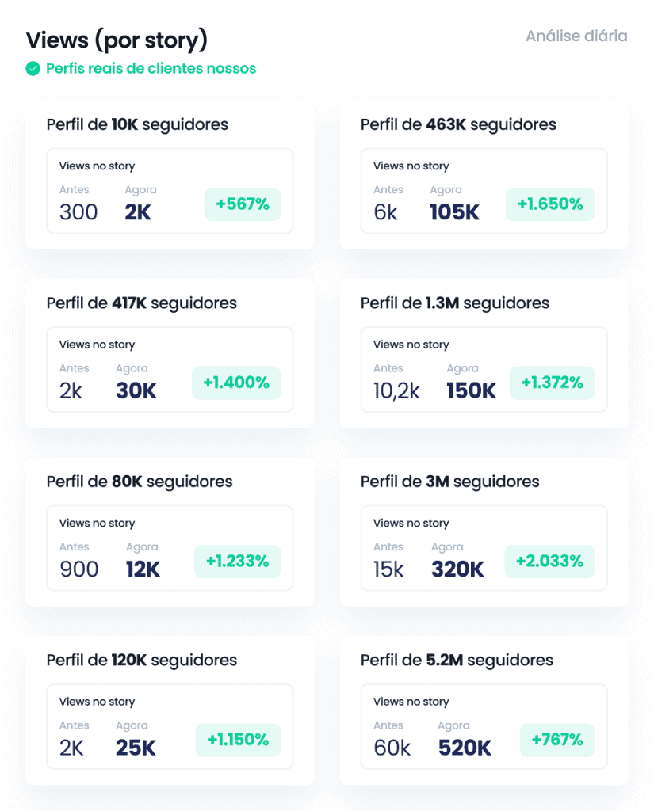Click the +1.650% growth badge
The width and height of the screenshot is (654, 811).
pos(550,204)
